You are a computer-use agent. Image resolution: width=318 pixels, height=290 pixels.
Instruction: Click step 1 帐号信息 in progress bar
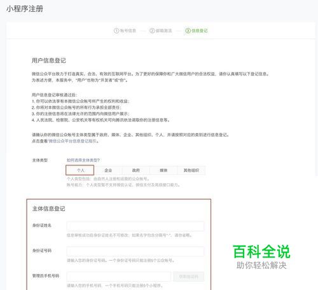125,31
